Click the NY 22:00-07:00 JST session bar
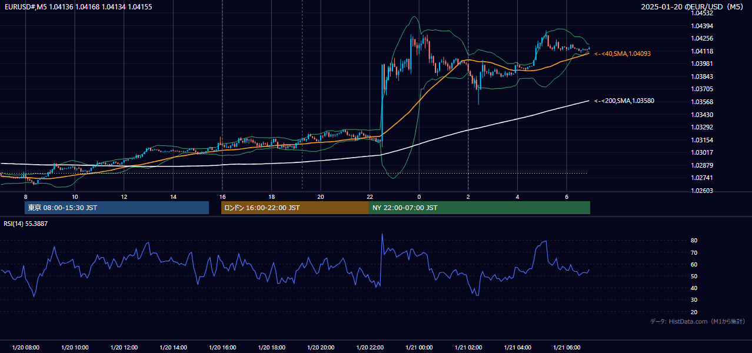The width and height of the screenshot is (752, 353). (x=480, y=208)
